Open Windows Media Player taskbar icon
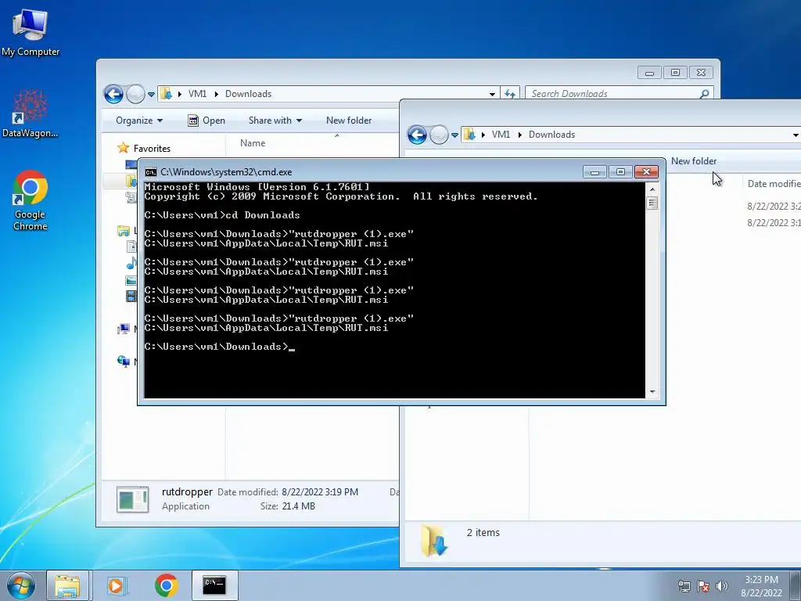 tap(116, 585)
